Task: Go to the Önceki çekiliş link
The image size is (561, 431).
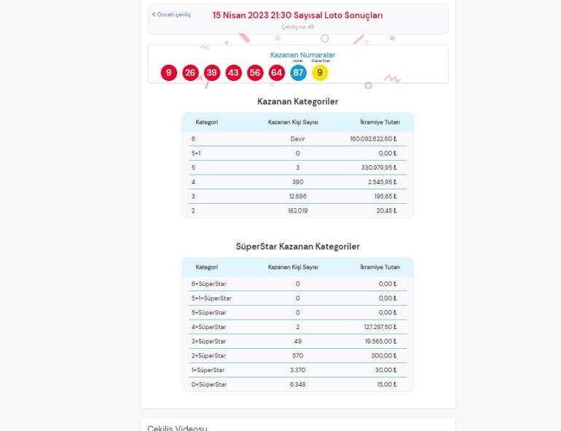Action: click(x=171, y=15)
